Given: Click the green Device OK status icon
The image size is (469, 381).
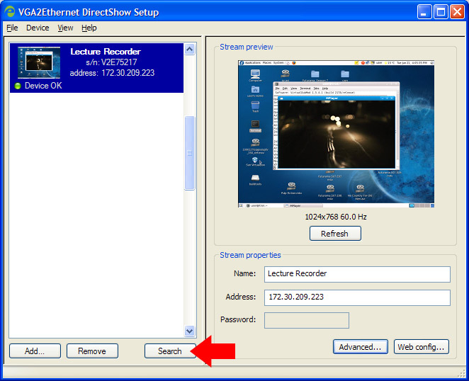Looking at the screenshot, I should [18, 86].
